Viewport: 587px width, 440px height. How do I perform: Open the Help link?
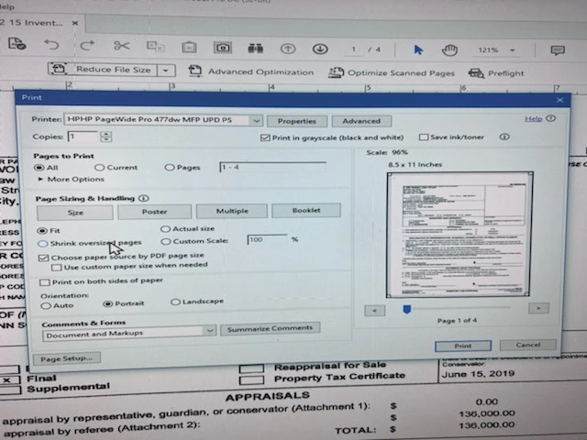[534, 119]
